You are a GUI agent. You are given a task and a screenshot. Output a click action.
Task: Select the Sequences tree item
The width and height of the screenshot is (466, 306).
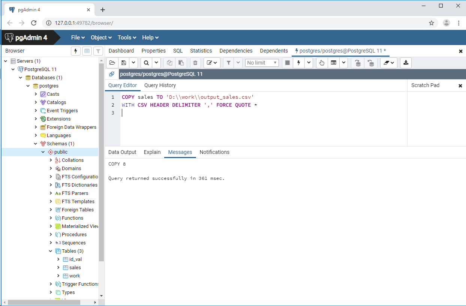pyautogui.click(x=73, y=243)
